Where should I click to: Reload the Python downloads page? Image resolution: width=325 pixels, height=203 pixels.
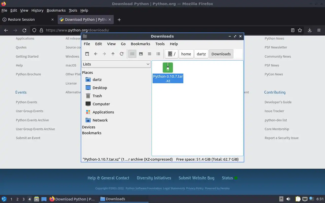pos(24,30)
